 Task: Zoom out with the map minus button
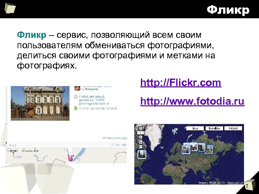click(x=141, y=146)
